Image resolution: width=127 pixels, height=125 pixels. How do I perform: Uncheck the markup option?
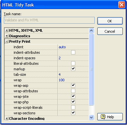(x=73, y=69)
